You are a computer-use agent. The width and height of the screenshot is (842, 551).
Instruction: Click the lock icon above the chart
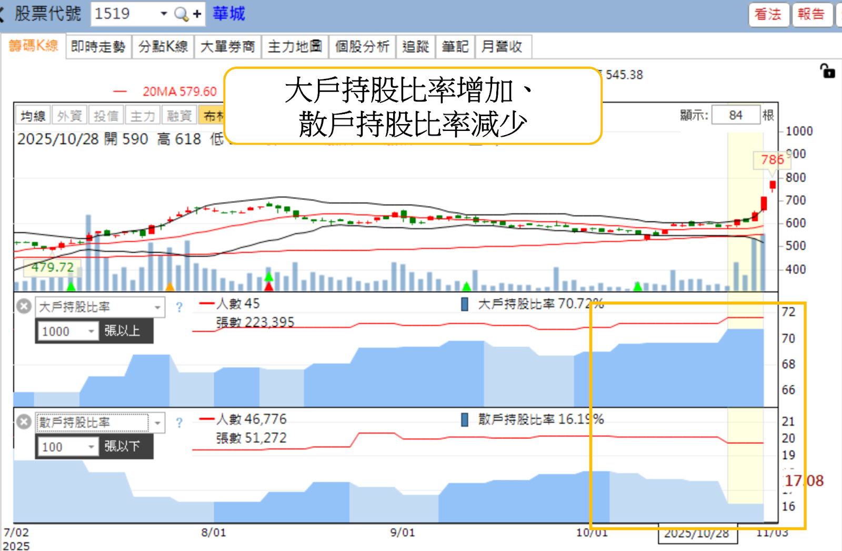(x=828, y=71)
